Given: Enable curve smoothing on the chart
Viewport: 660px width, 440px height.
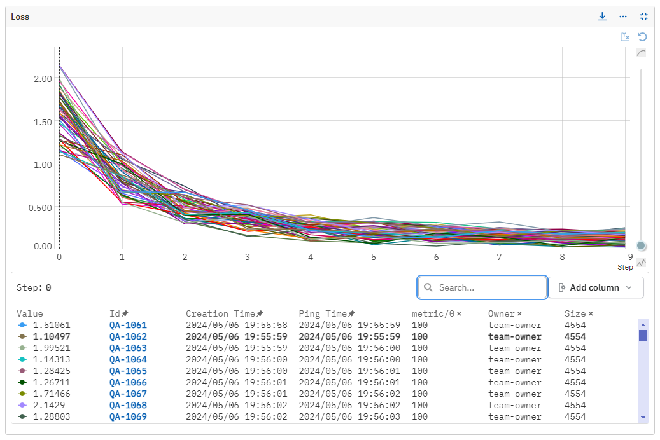Looking at the screenshot, I should [x=642, y=52].
